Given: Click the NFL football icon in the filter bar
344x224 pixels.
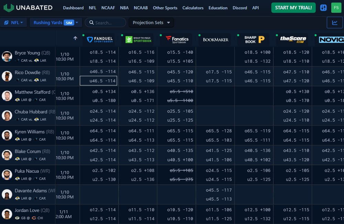Looking at the screenshot, I should [x=6, y=22].
